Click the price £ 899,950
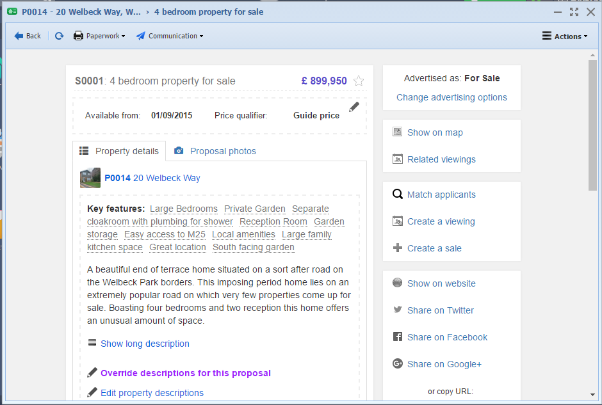This screenshot has width=602, height=405. 324,81
